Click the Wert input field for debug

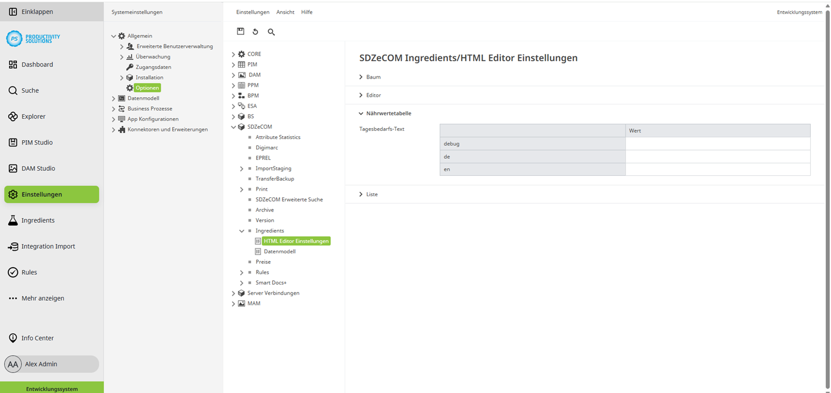(x=717, y=143)
